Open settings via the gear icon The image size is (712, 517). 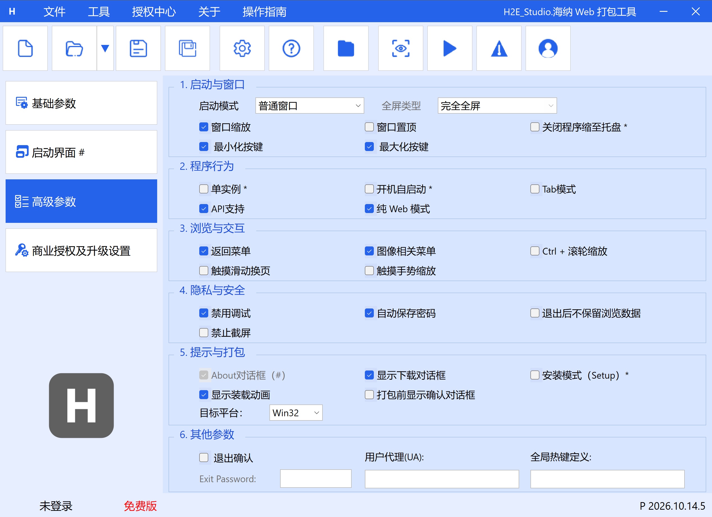click(242, 48)
